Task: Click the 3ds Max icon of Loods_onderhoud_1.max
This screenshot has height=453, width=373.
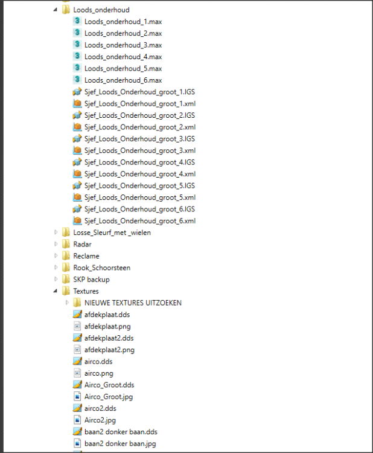Action: (77, 21)
